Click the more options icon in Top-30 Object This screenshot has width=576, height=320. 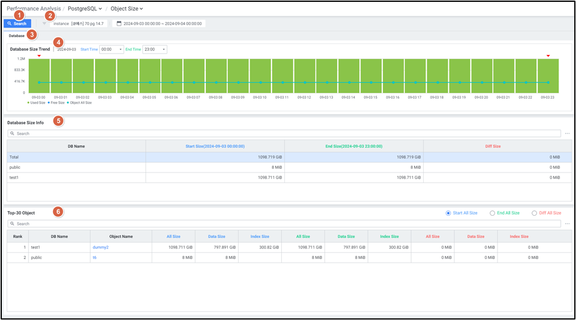pyautogui.click(x=567, y=224)
